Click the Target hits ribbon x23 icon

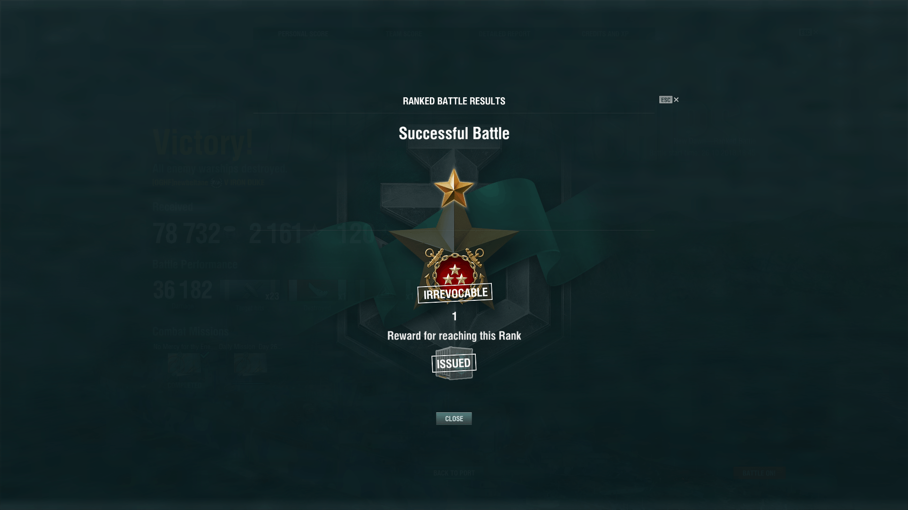point(250,290)
